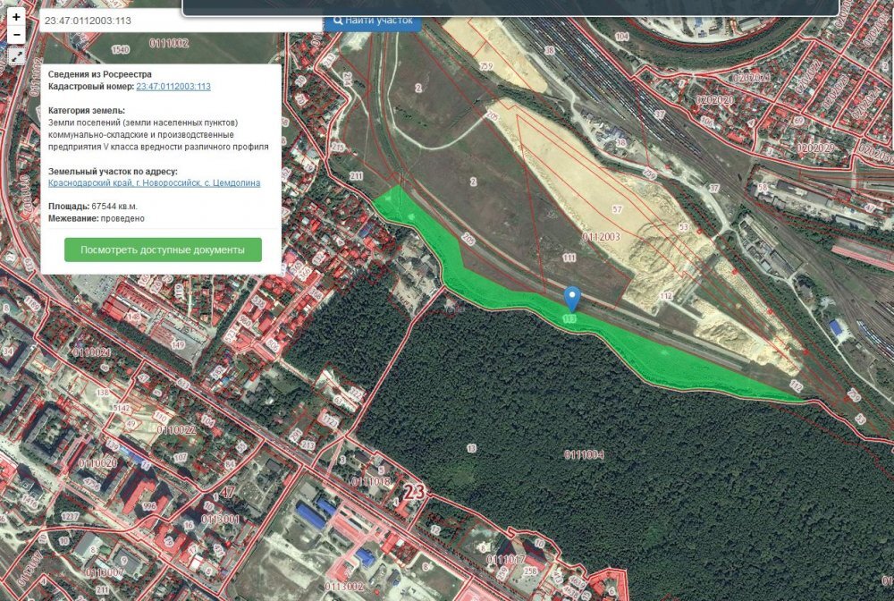Click quarter label 0111004 in forest

tap(584, 454)
